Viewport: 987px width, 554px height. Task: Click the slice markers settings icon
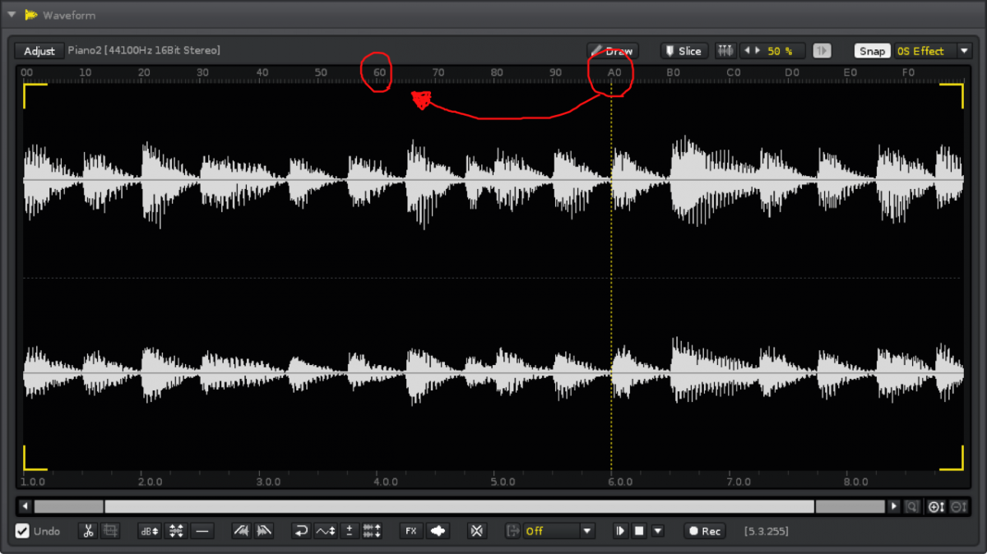point(725,51)
